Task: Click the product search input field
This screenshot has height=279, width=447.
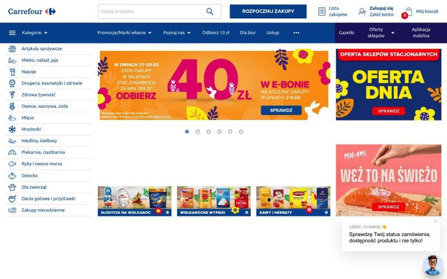Action: (151, 11)
